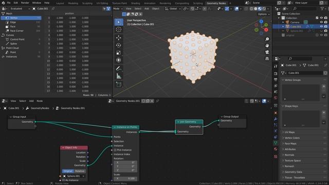This screenshot has height=185, width=329.
Task: Select the Select Box tool in viewport
Action: coord(119,22)
